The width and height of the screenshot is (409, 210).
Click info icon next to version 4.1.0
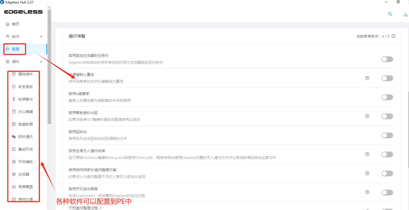393,36
